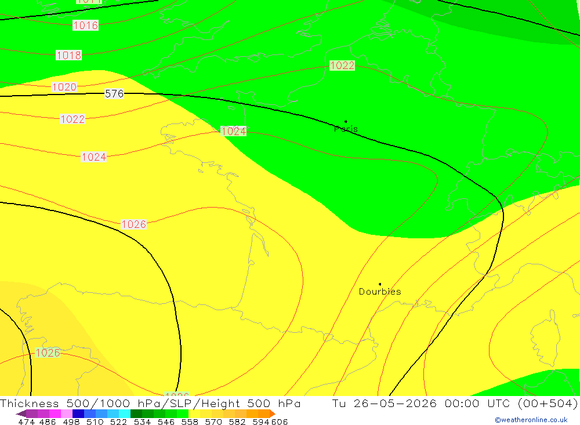Click the orange arrow end of legend
This screenshot has height=425, width=580.
point(273,413)
